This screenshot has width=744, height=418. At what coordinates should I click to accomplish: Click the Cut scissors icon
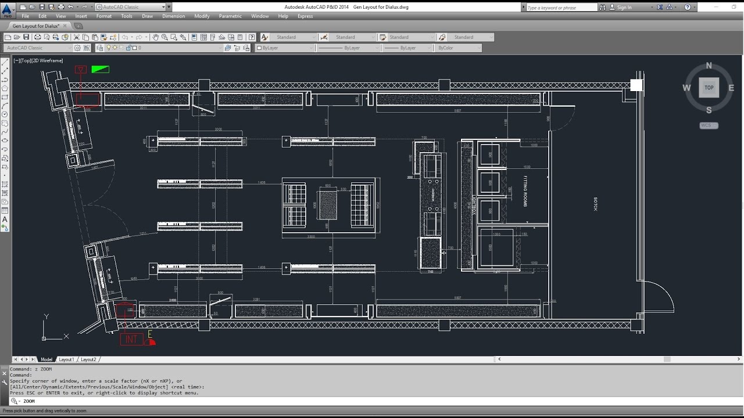click(x=77, y=37)
